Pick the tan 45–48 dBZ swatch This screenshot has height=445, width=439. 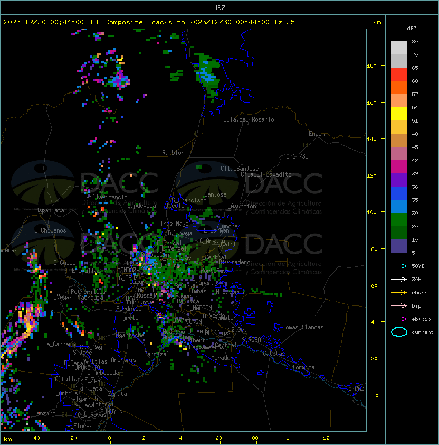(x=399, y=141)
